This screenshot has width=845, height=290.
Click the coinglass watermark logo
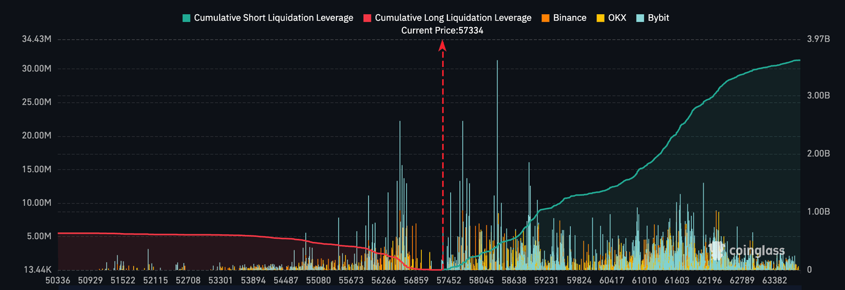(747, 250)
